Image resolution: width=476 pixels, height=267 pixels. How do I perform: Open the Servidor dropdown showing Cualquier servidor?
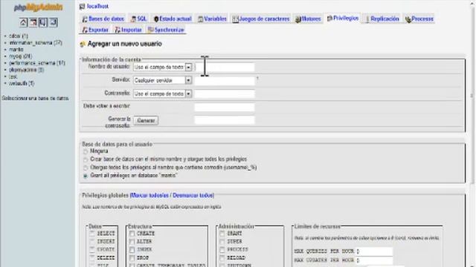162,80
